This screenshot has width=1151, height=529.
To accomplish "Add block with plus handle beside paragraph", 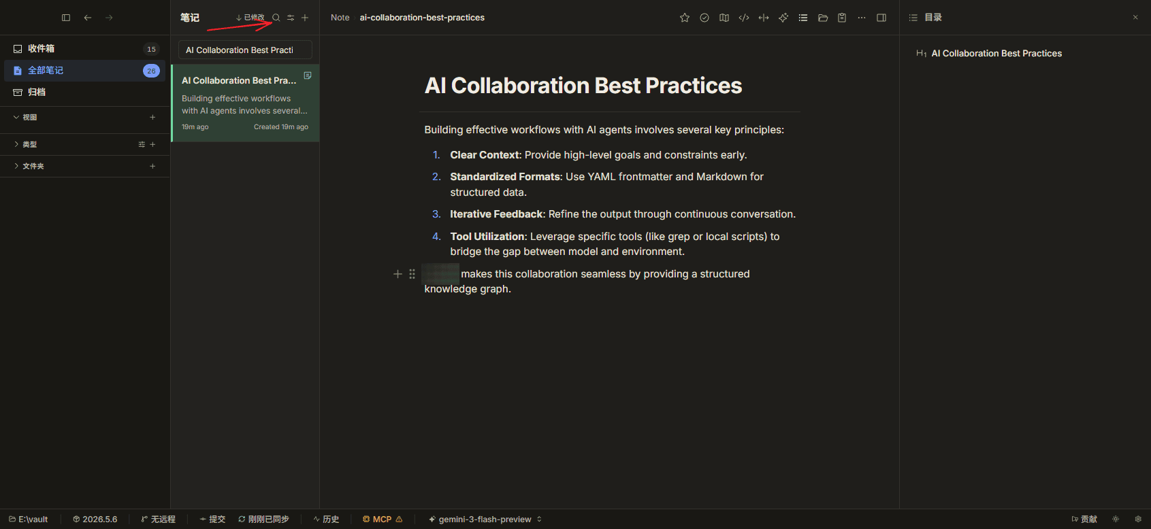I will (x=398, y=274).
